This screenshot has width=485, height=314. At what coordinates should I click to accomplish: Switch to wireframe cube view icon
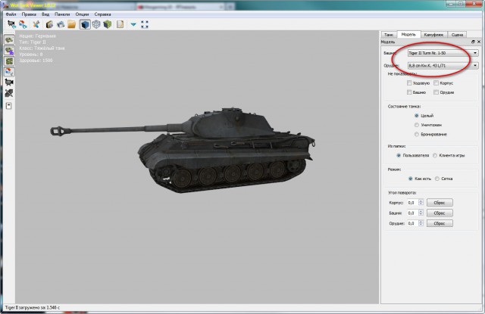coord(96,24)
